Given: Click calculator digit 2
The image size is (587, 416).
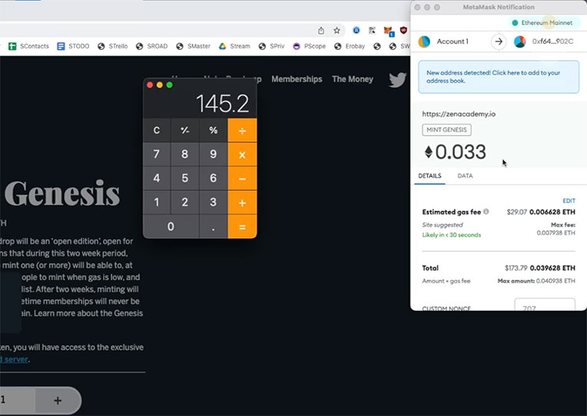Looking at the screenshot, I should click(x=185, y=202).
